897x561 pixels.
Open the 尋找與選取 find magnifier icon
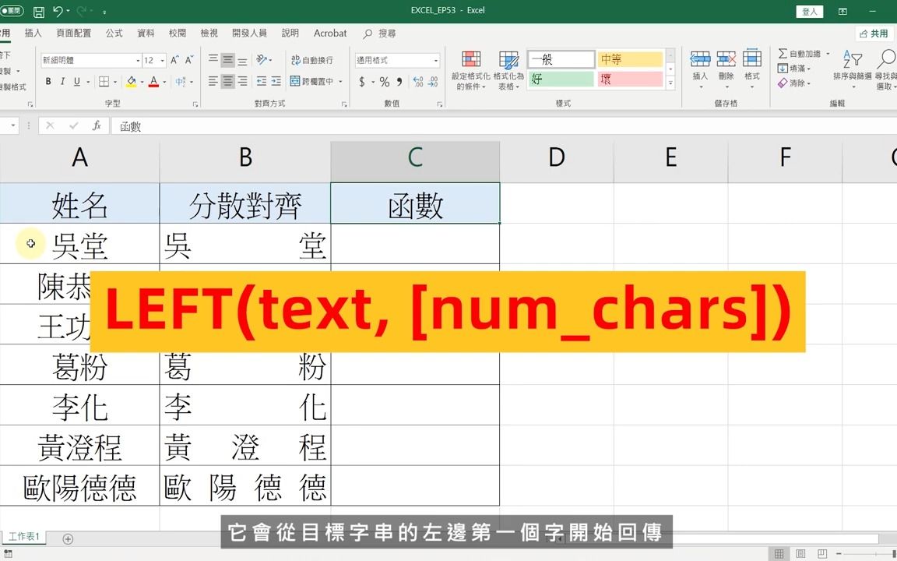[x=887, y=59]
